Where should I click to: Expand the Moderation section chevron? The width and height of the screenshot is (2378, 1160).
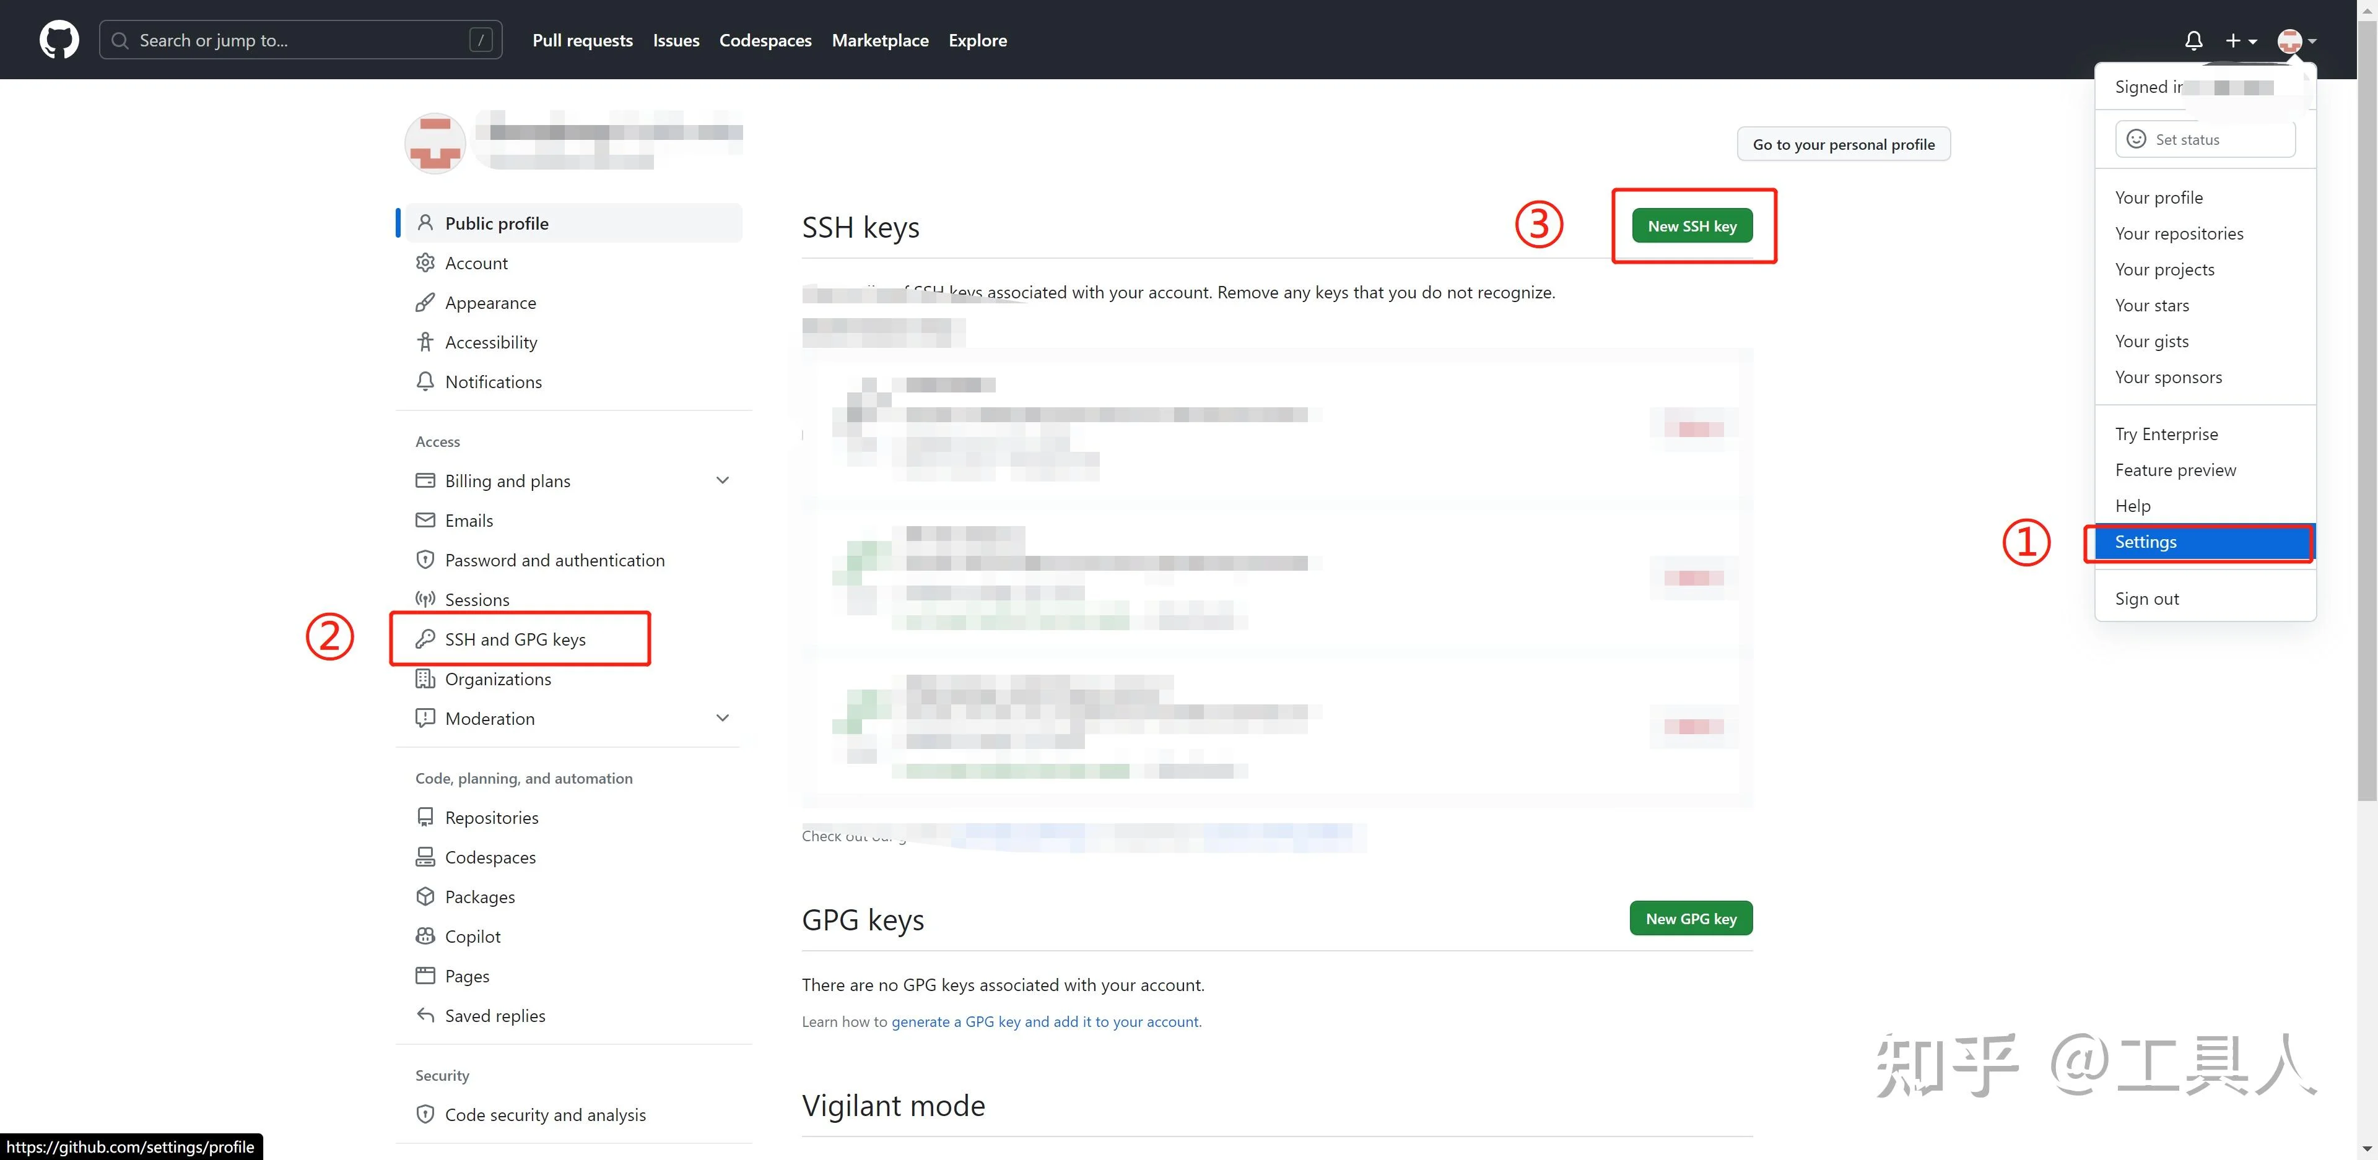(723, 718)
